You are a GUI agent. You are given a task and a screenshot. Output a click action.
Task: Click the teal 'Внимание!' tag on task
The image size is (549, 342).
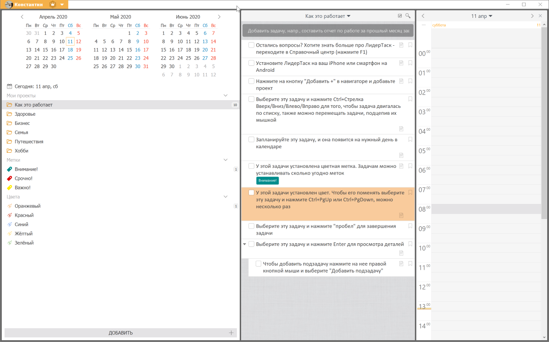click(268, 181)
